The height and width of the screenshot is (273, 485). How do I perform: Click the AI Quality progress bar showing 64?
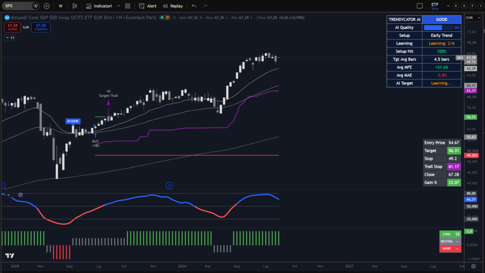point(441,27)
